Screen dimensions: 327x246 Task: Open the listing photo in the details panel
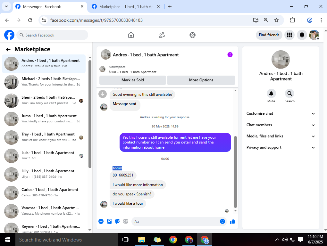click(281, 60)
